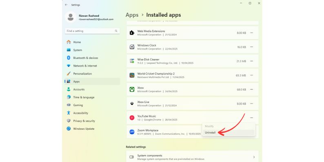Click the search magnifier icon
The width and height of the screenshot is (324, 162).
click(116, 31)
